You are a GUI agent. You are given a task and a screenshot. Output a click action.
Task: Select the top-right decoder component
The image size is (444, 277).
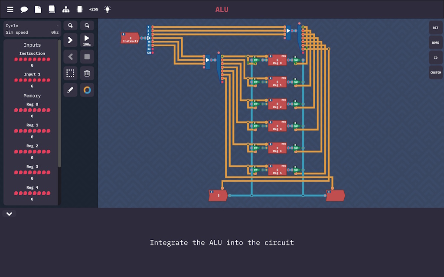click(300, 39)
